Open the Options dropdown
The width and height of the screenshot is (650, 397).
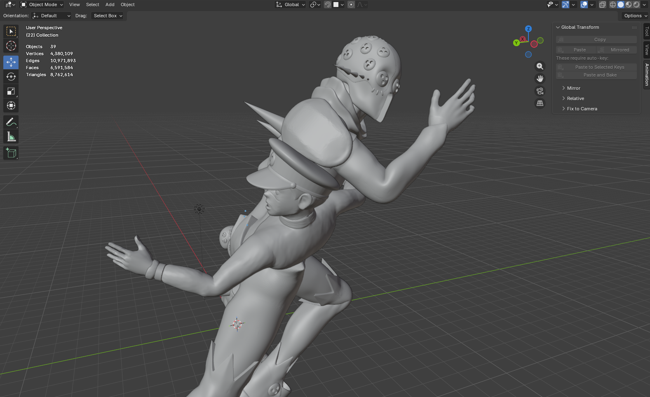pyautogui.click(x=636, y=16)
